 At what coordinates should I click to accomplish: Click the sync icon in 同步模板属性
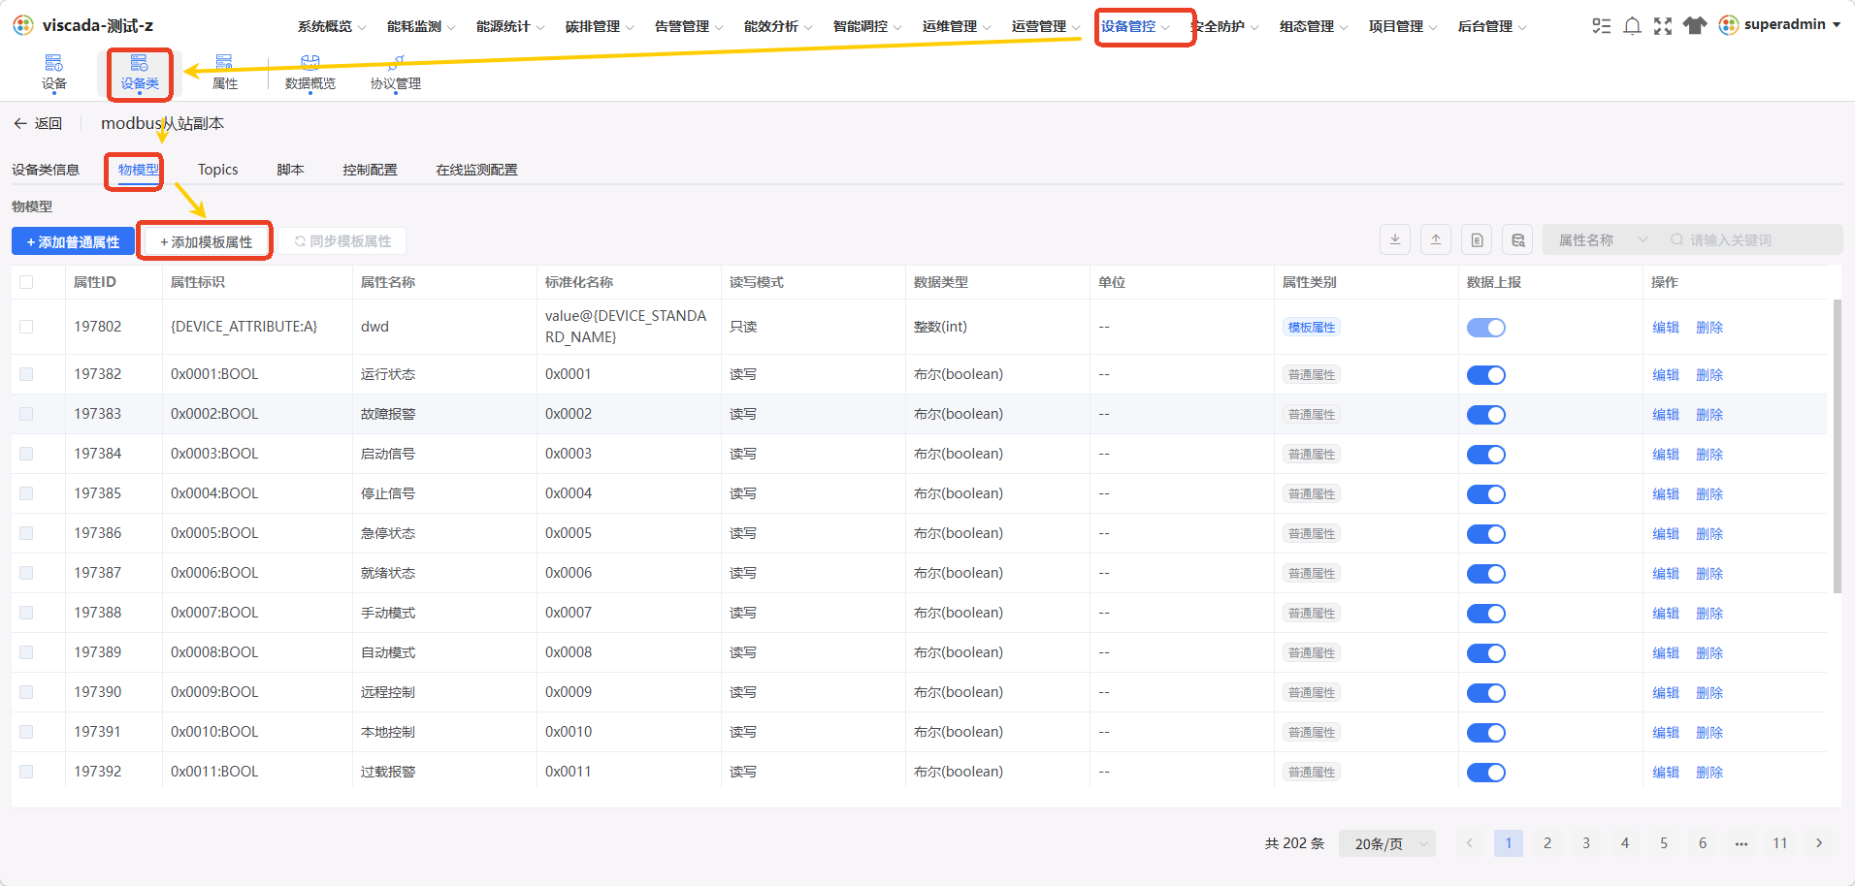click(300, 241)
